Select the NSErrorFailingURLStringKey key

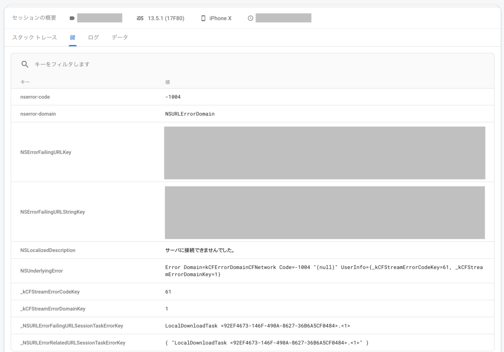(52, 212)
